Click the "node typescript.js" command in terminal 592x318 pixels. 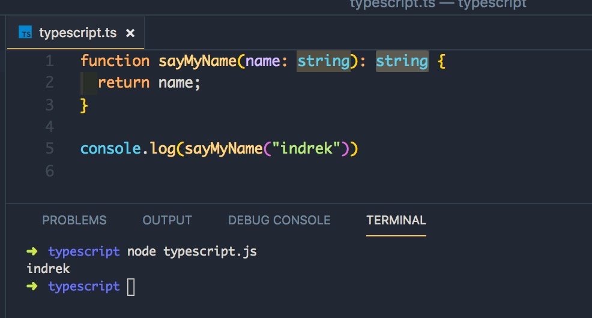(192, 251)
